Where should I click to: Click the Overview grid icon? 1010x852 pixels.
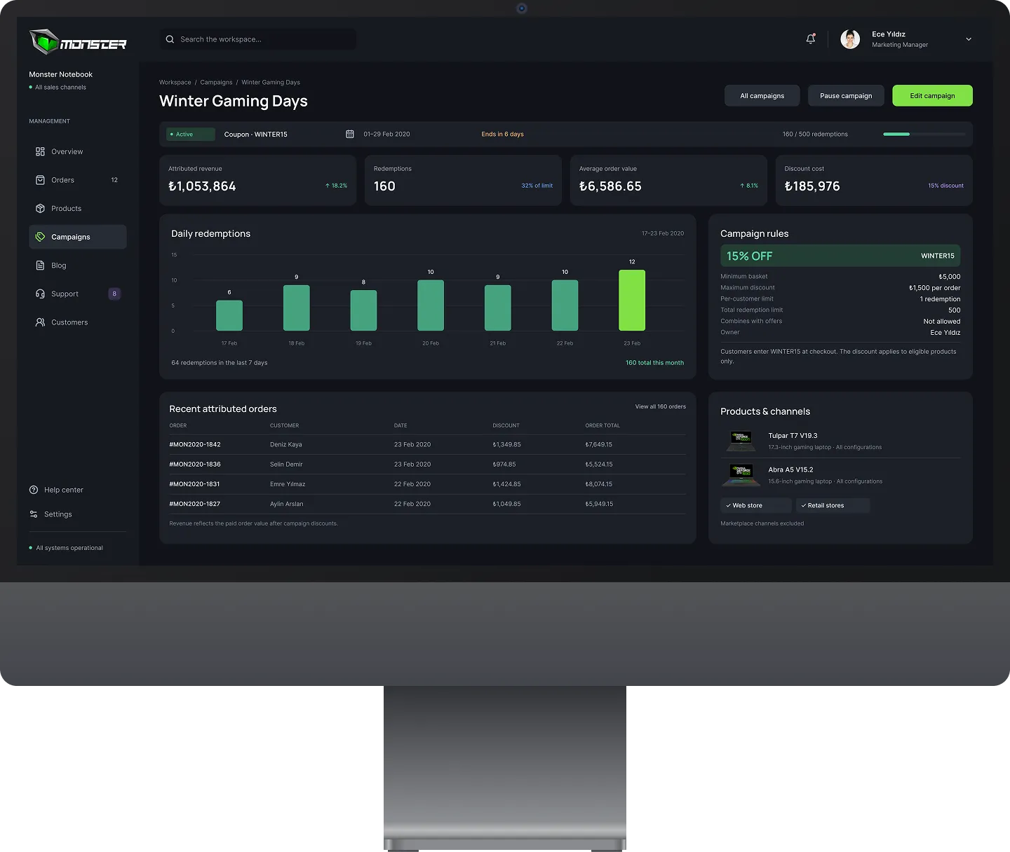tap(40, 151)
